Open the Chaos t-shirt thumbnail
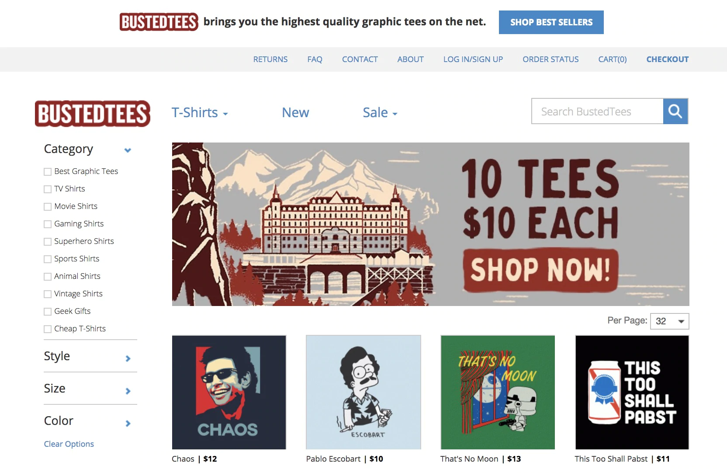The height and width of the screenshot is (473, 727). pyautogui.click(x=229, y=392)
